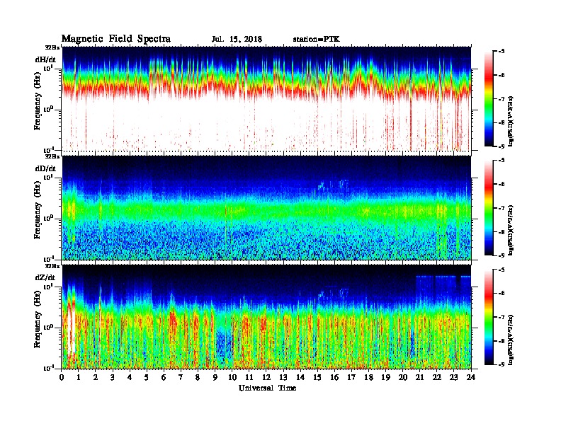Click the 10^0 frequency tick of the dD/dt panel

(x=48, y=218)
